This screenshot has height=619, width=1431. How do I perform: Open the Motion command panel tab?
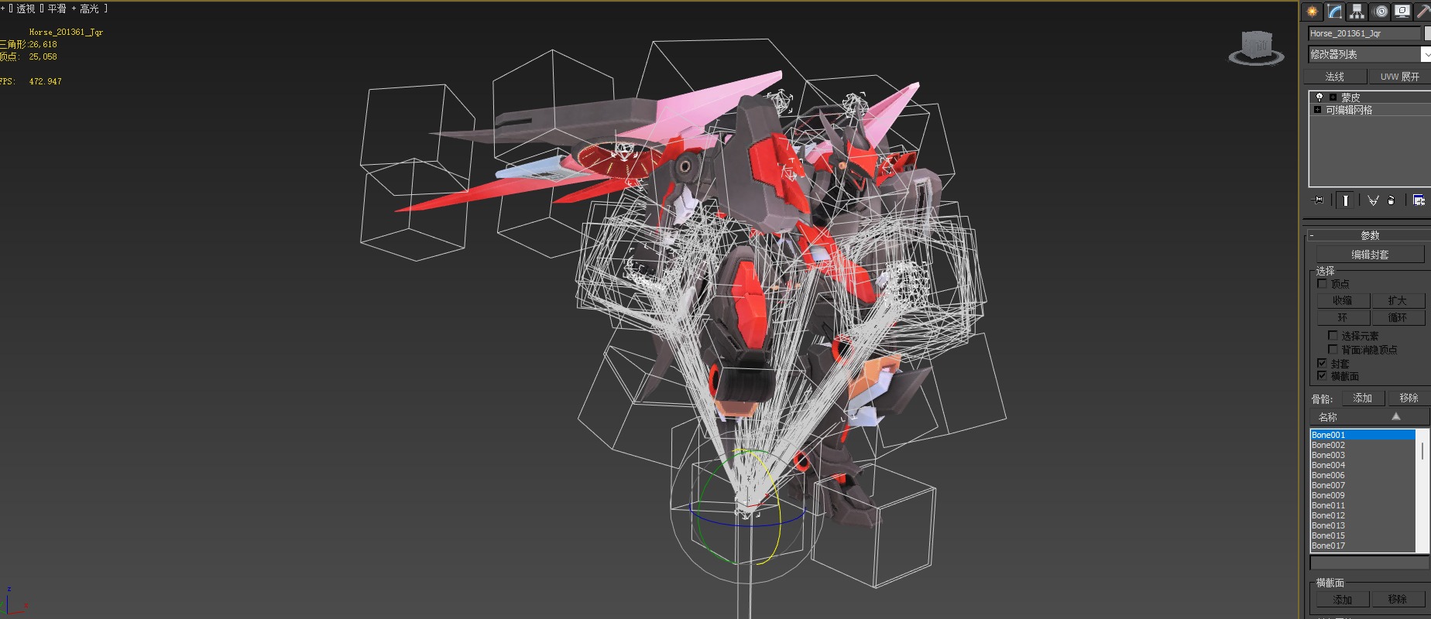tap(1380, 12)
